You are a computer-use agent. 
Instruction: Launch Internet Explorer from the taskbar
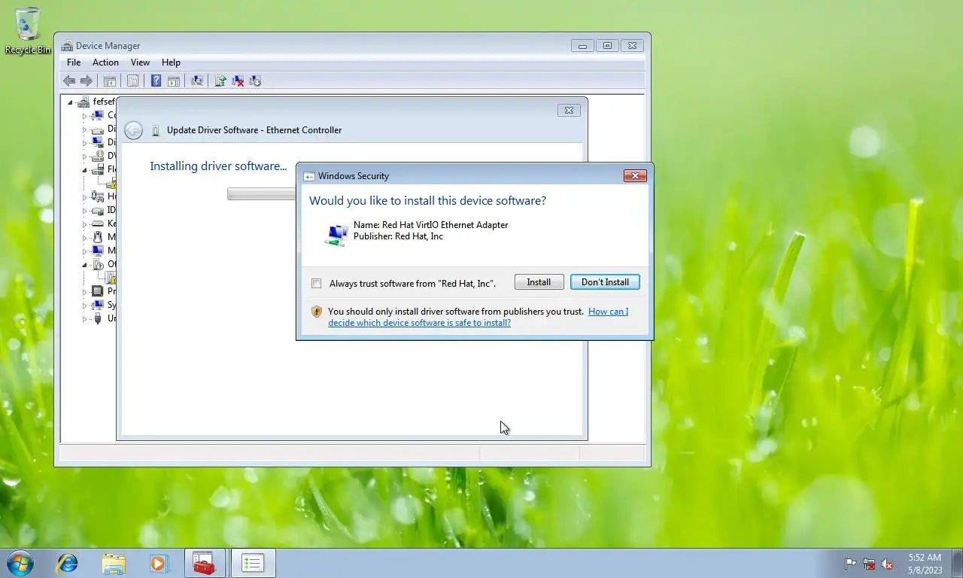tap(67, 563)
